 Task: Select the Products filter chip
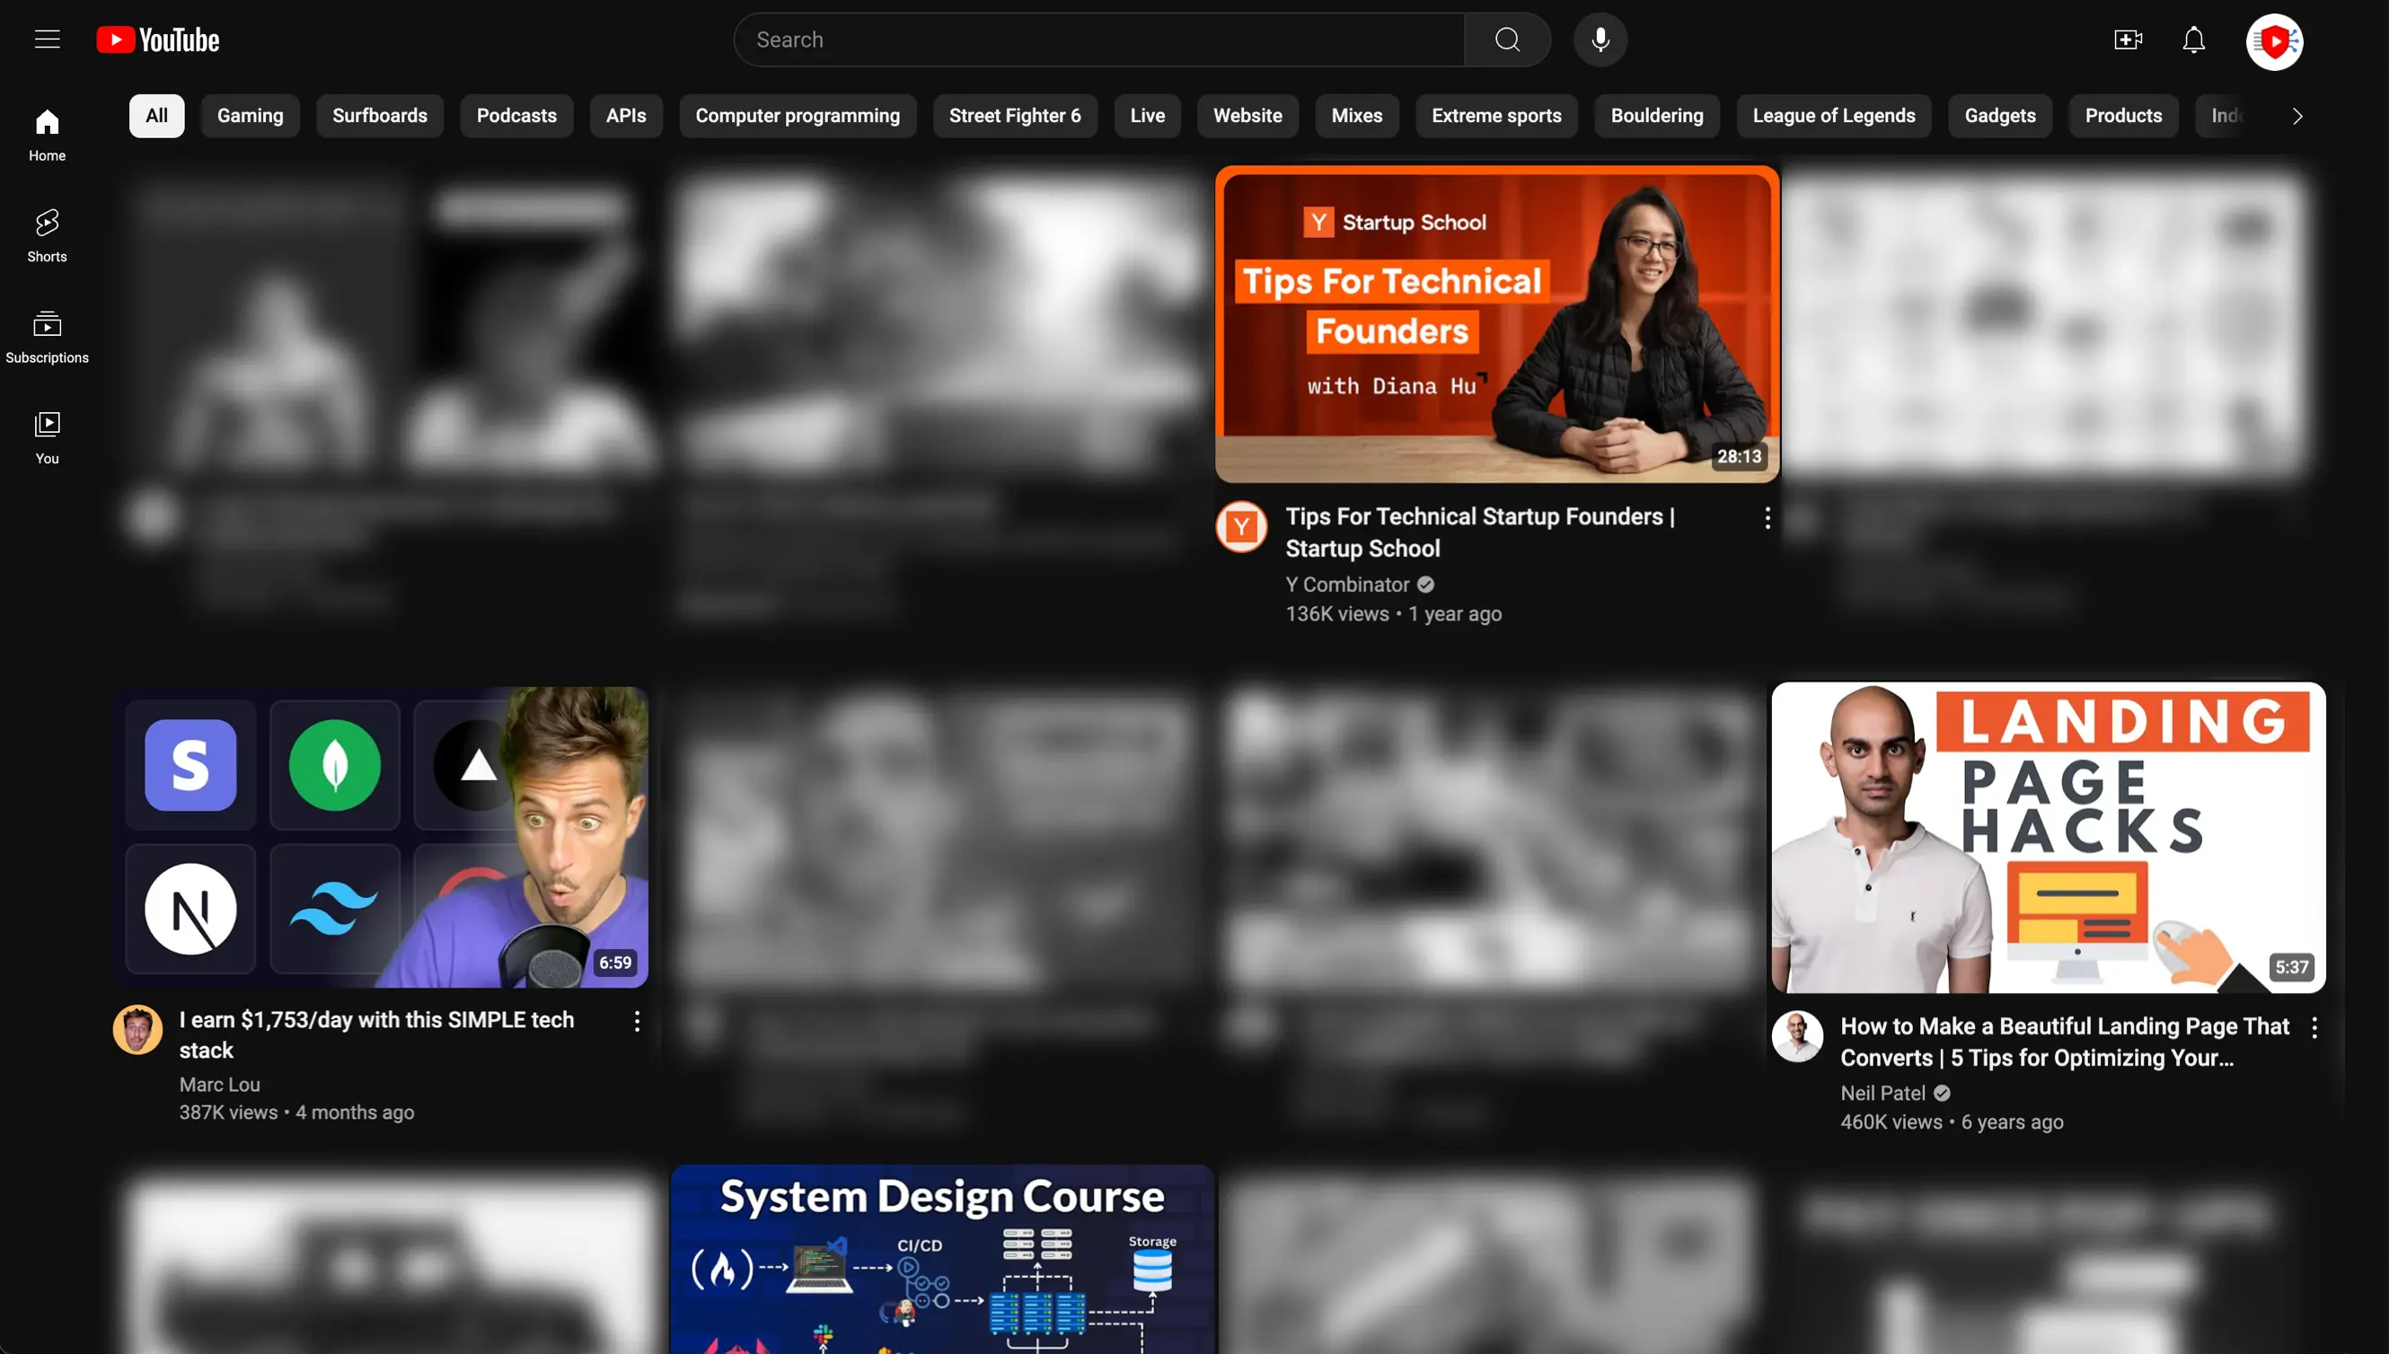click(2123, 115)
